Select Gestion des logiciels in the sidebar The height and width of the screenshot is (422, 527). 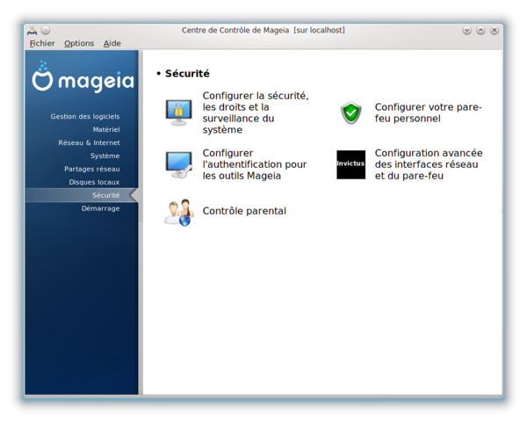pyautogui.click(x=85, y=116)
